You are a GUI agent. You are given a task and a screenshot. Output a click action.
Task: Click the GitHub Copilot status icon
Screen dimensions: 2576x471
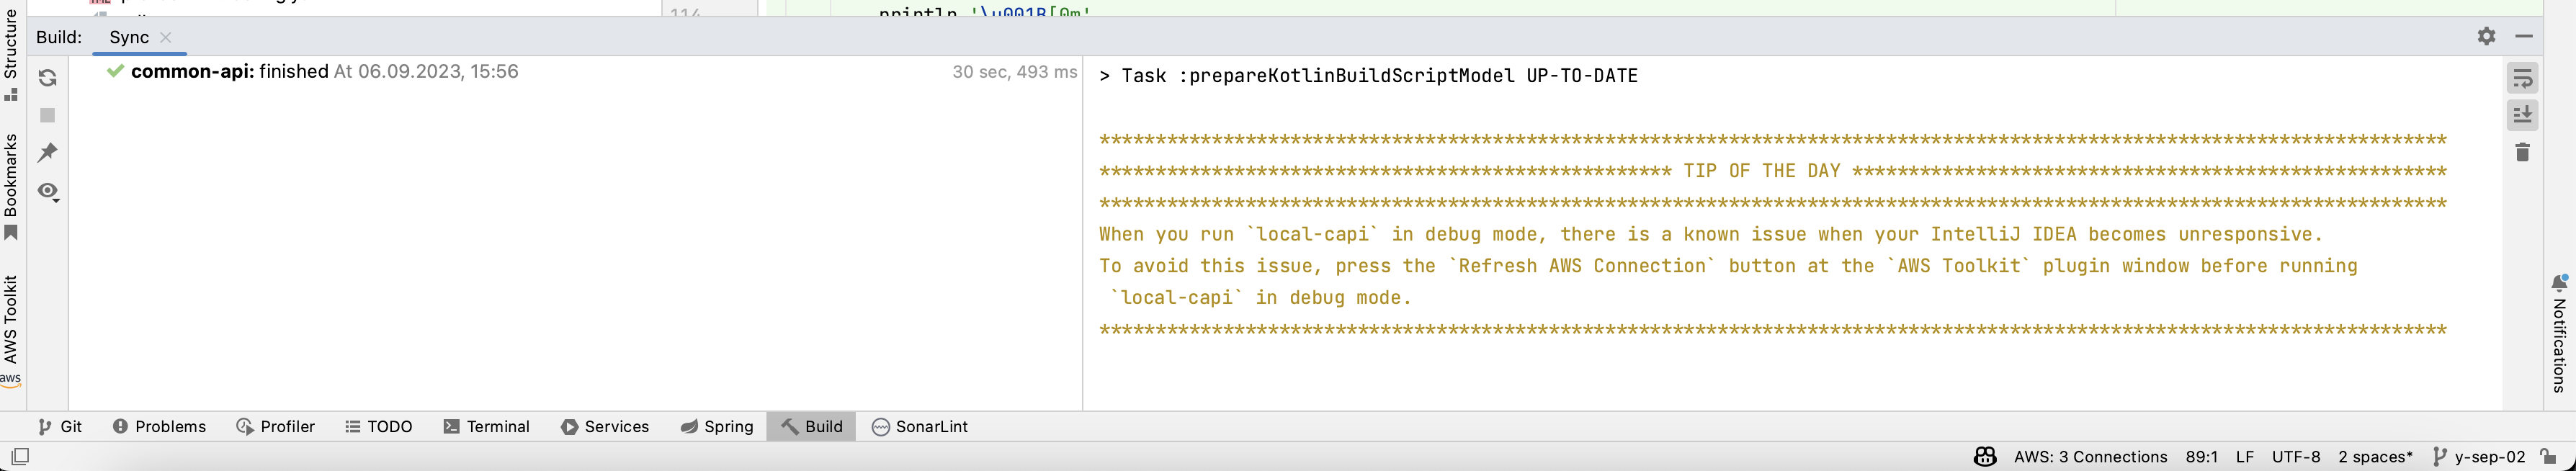[x=1985, y=457]
